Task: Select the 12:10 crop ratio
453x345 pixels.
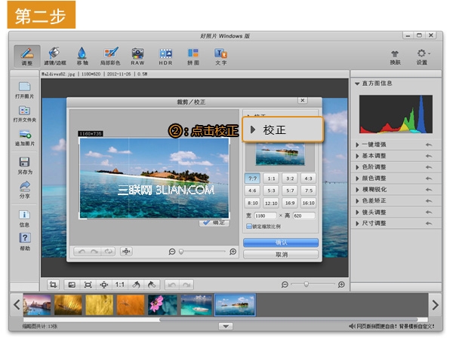Action: click(271, 203)
